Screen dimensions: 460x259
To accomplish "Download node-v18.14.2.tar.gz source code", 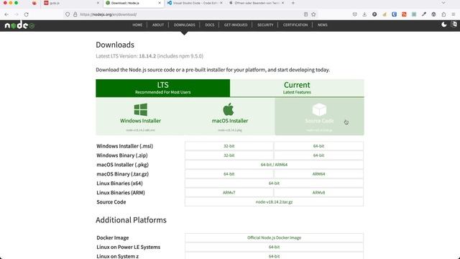I will tap(274, 202).
